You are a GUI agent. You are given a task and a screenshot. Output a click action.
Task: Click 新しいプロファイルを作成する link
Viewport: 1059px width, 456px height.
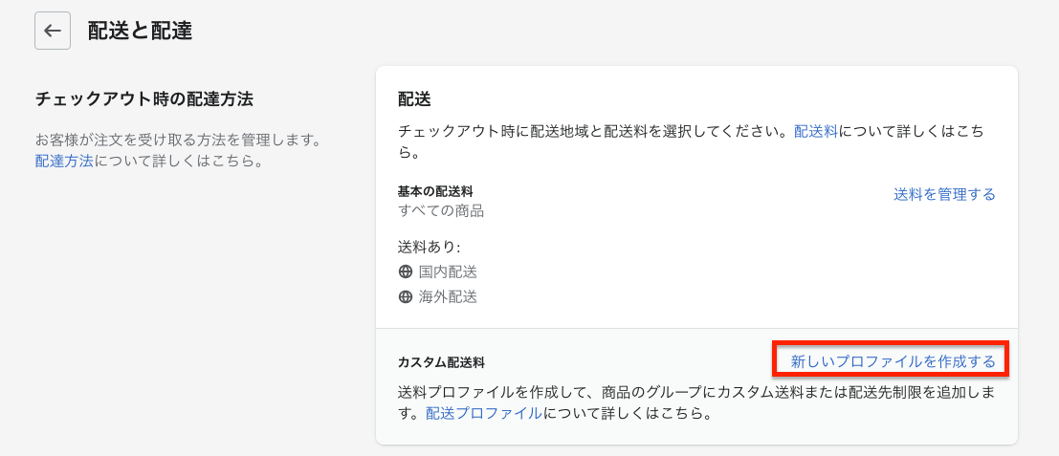click(x=893, y=361)
